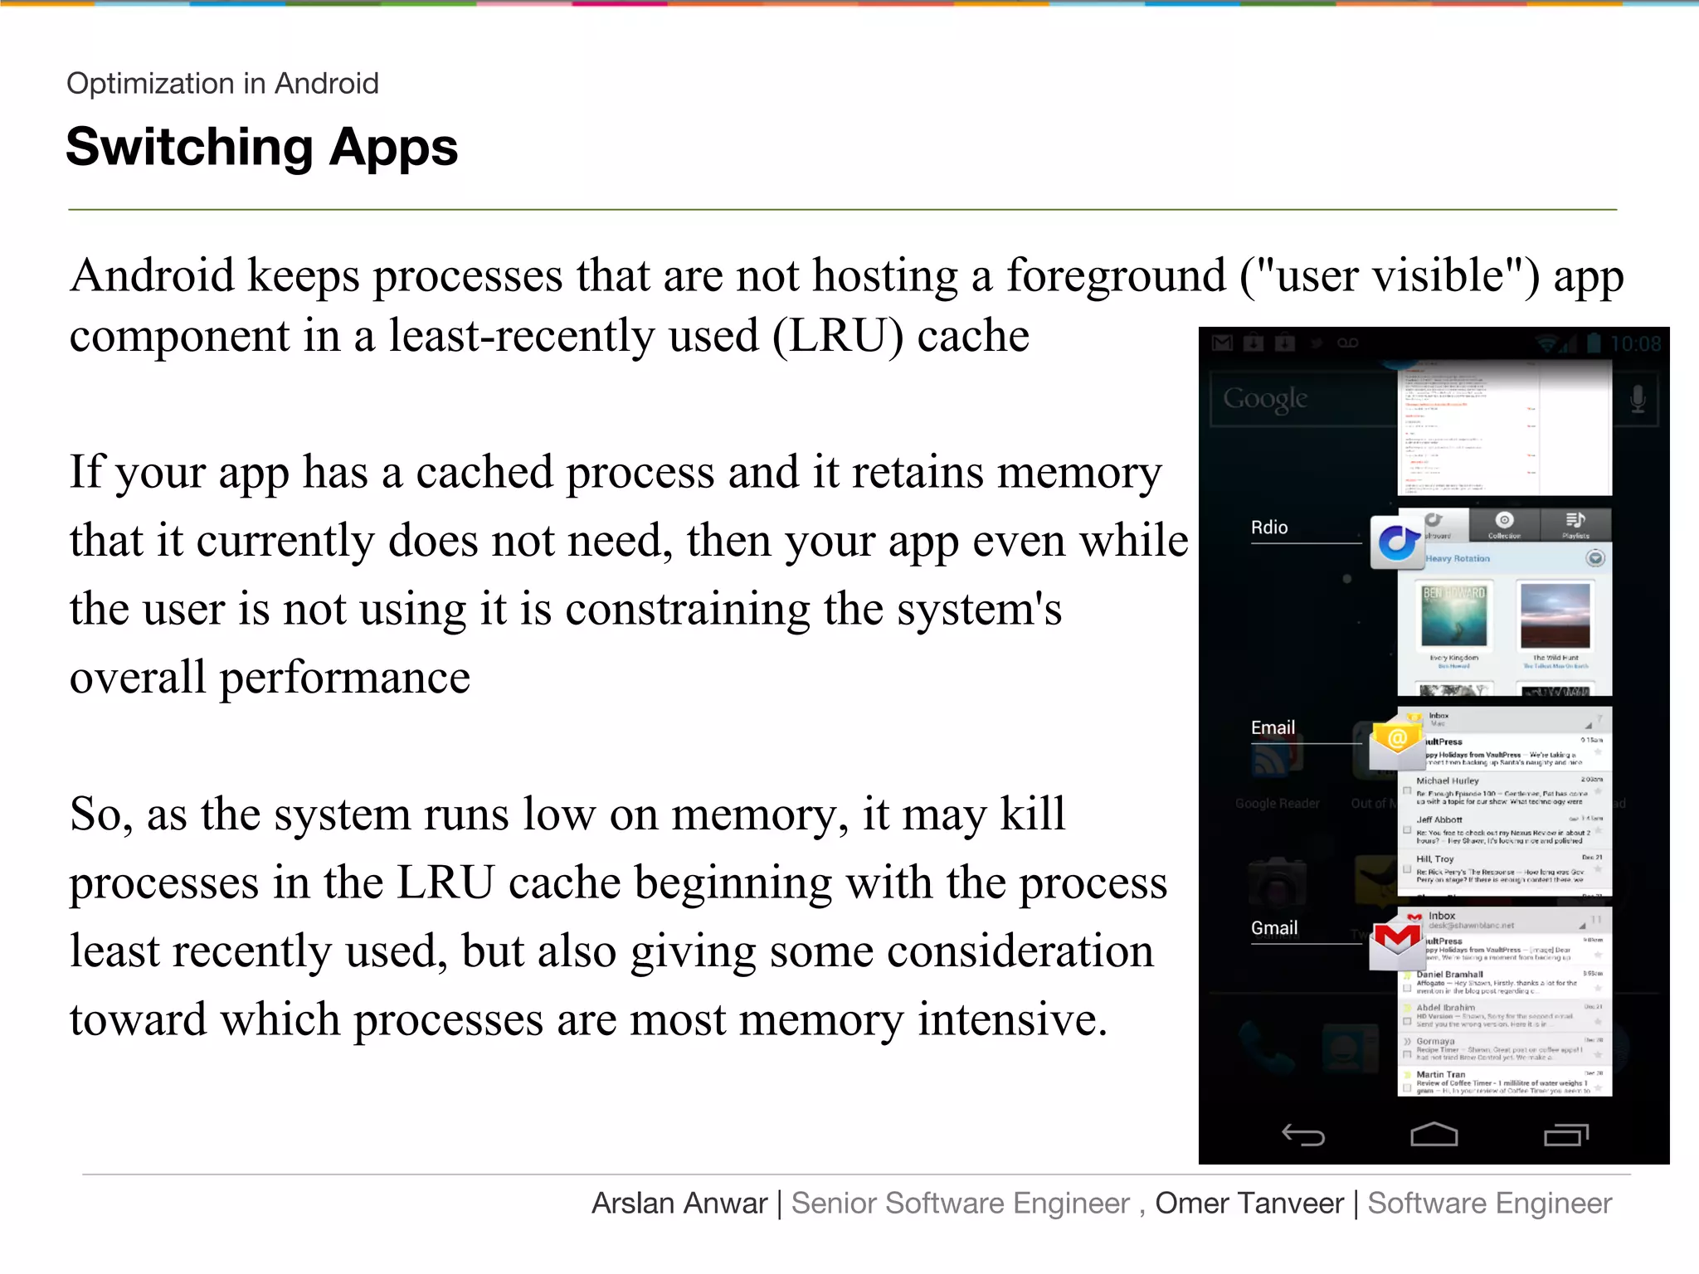Tap the 10:08 status bar clock
The image size is (1699, 1274).
(1636, 343)
